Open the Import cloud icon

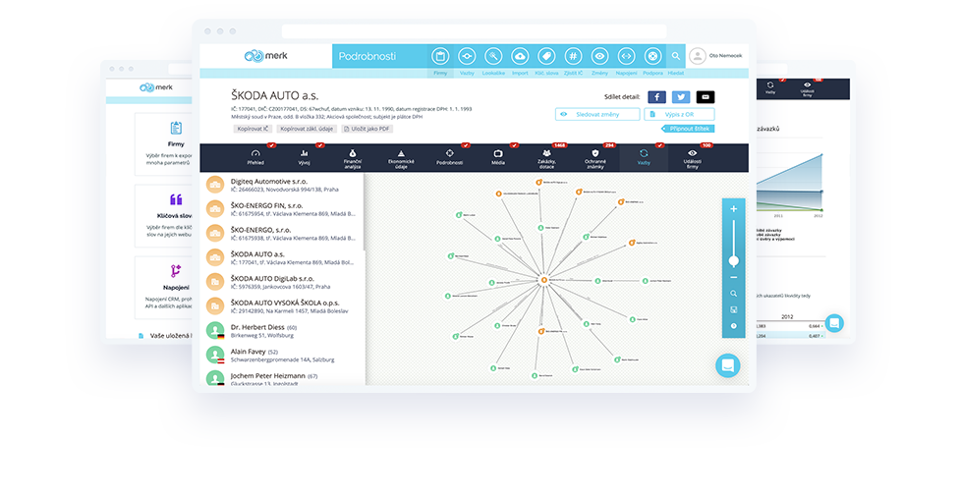(520, 56)
